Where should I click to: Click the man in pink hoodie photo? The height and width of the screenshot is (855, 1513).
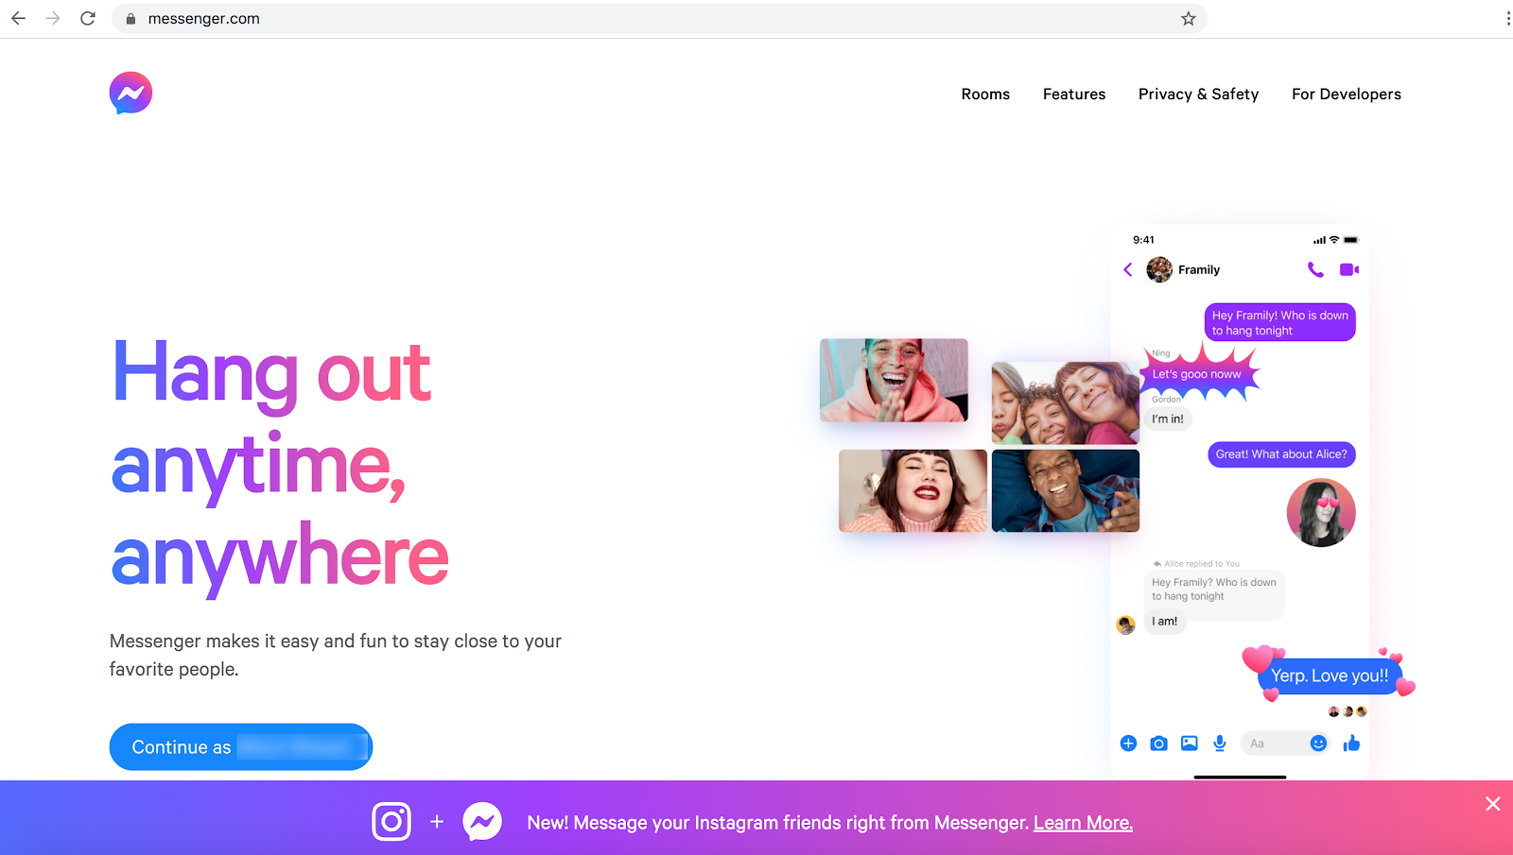coord(894,380)
